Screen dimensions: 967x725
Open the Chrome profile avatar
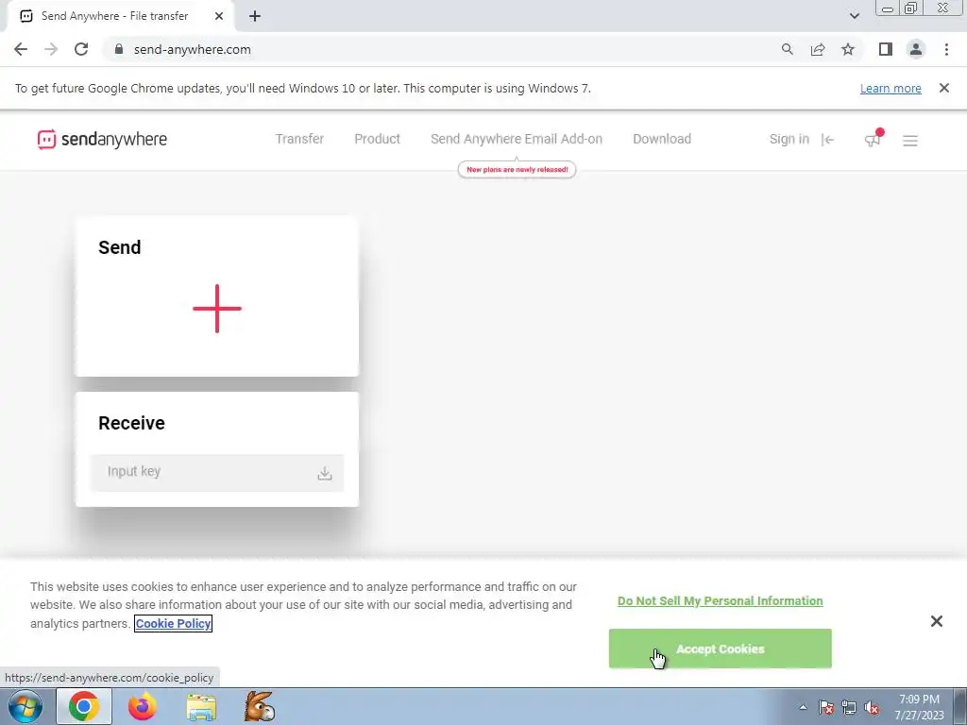916,49
